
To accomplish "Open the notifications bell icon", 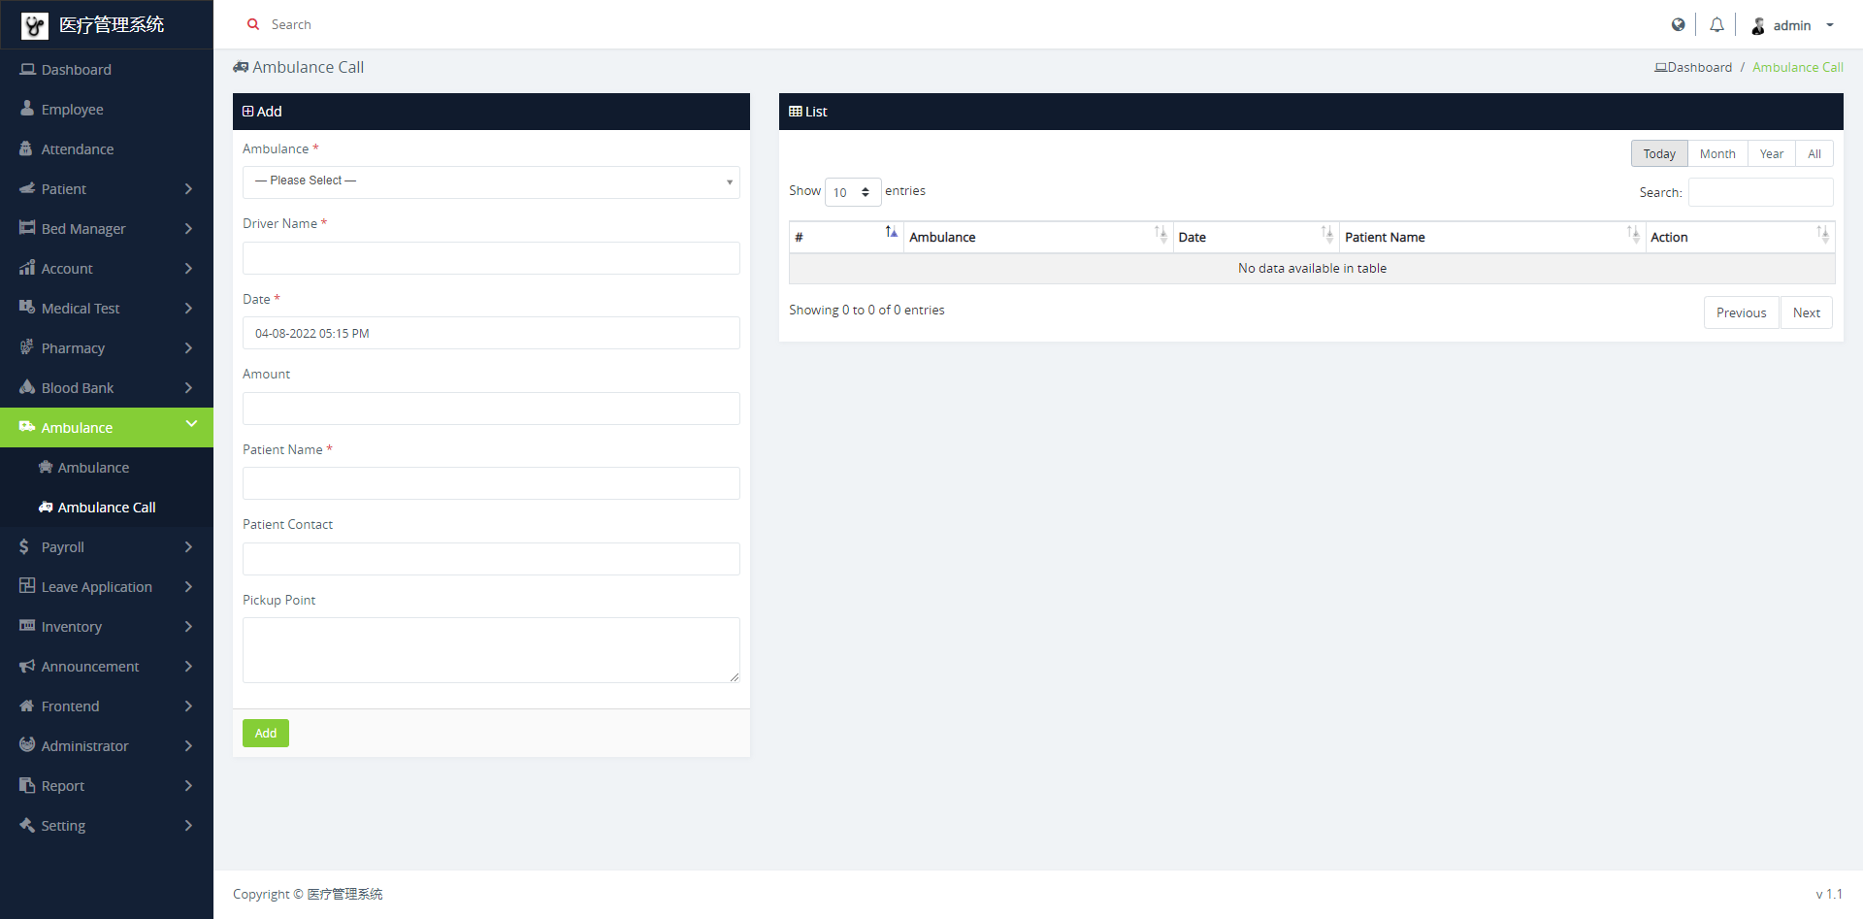I will tap(1716, 25).
